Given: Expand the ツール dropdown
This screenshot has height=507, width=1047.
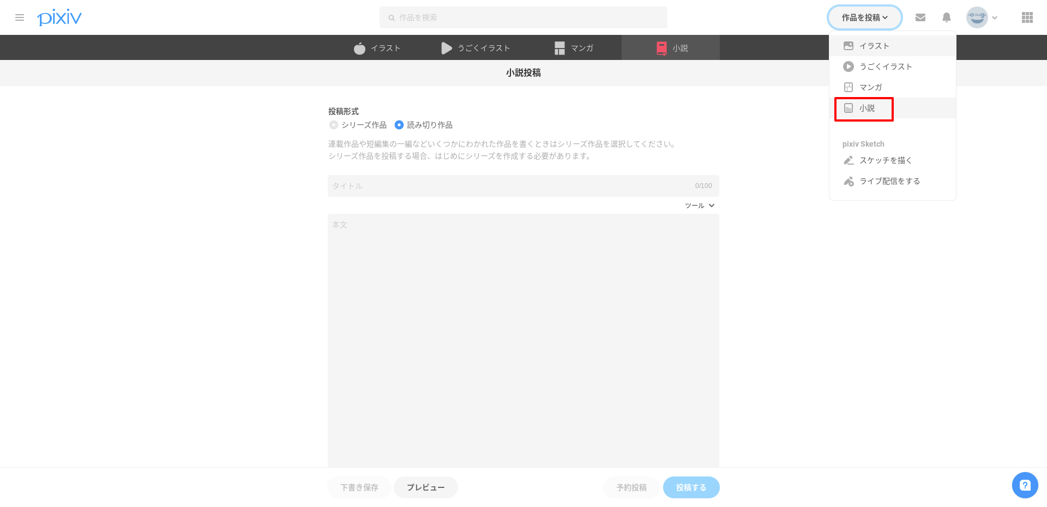Looking at the screenshot, I should tap(700, 206).
